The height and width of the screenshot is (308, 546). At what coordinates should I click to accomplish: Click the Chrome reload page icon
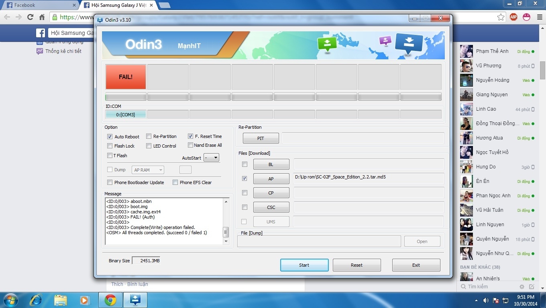click(x=30, y=17)
